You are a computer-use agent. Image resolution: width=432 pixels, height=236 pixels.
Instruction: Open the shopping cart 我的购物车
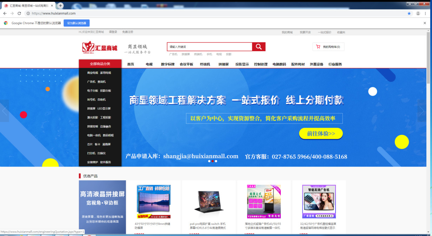[328, 47]
